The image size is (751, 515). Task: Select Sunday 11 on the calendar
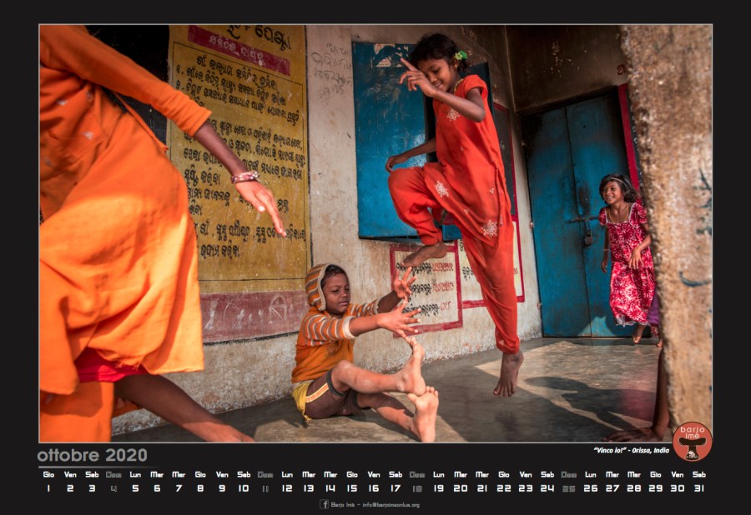point(265,487)
